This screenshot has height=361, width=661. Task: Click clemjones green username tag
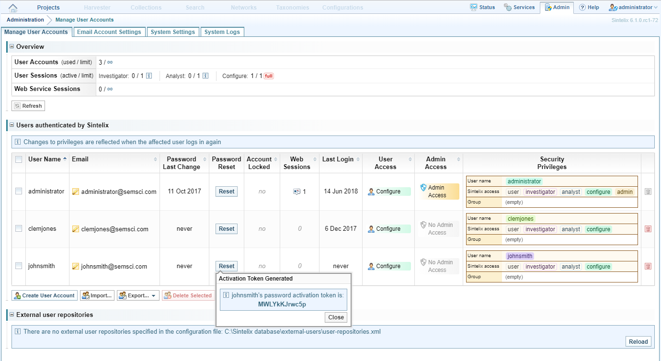click(521, 219)
